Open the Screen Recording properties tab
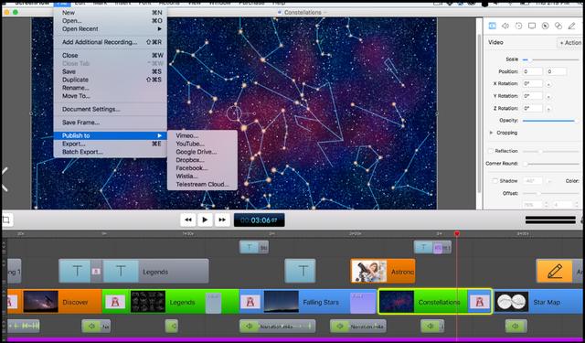The image size is (585, 343). pyautogui.click(x=532, y=26)
